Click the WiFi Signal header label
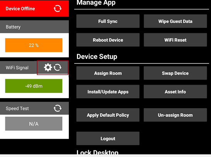 [x=17, y=68]
